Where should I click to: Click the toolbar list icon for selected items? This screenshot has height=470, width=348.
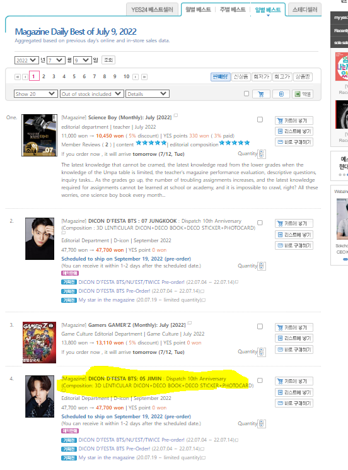click(x=281, y=94)
